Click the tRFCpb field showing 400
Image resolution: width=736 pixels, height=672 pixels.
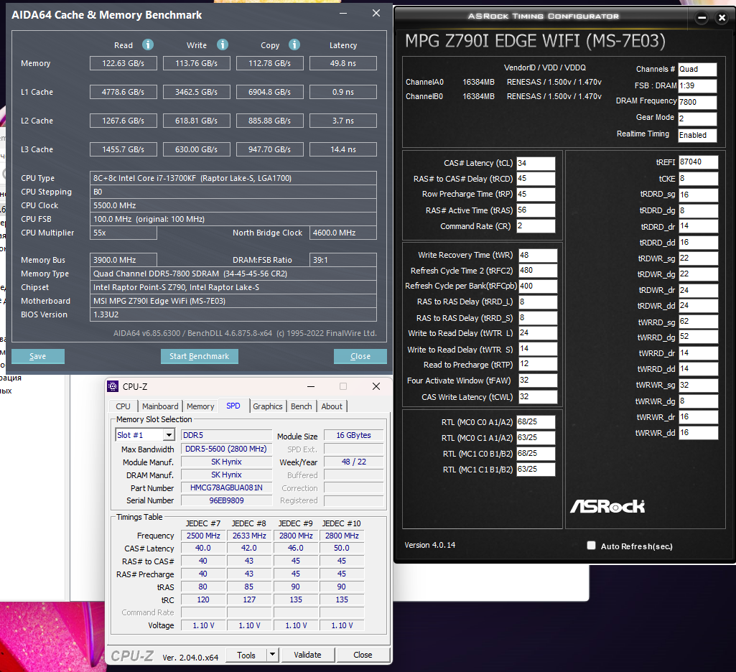pos(538,286)
